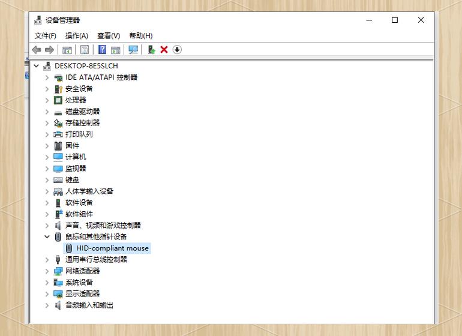Open the 帮助(H) menu

click(141, 35)
